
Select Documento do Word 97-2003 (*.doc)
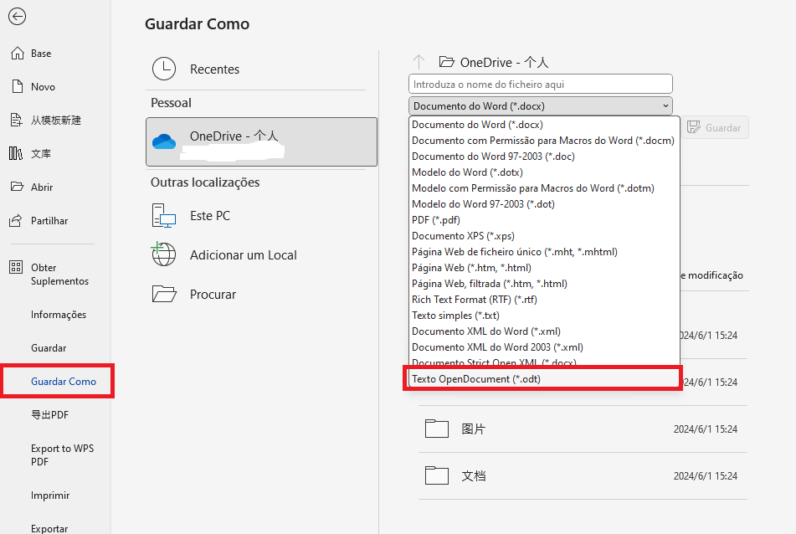544,157
